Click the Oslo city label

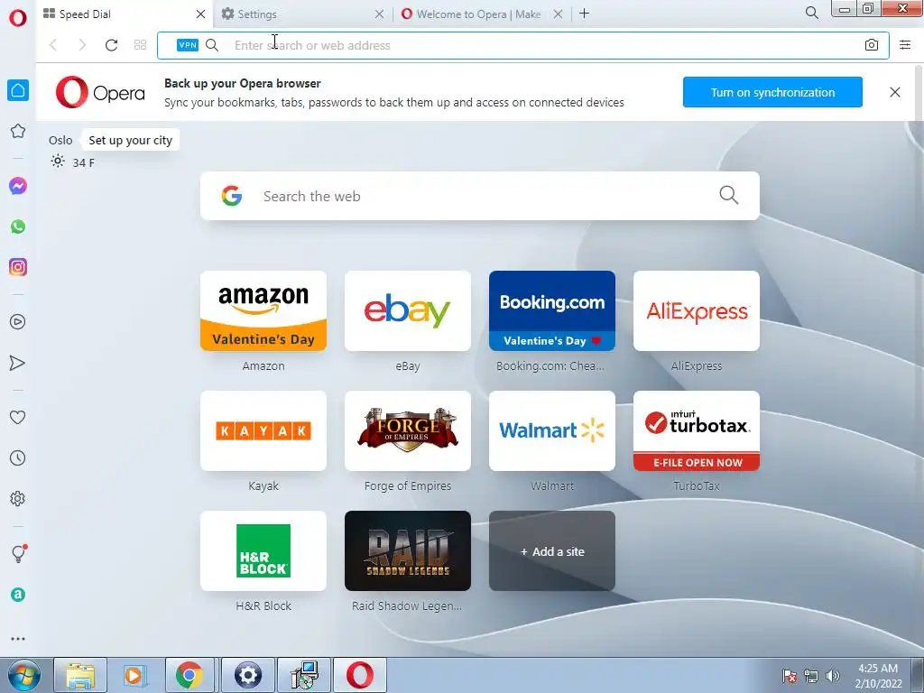click(60, 140)
